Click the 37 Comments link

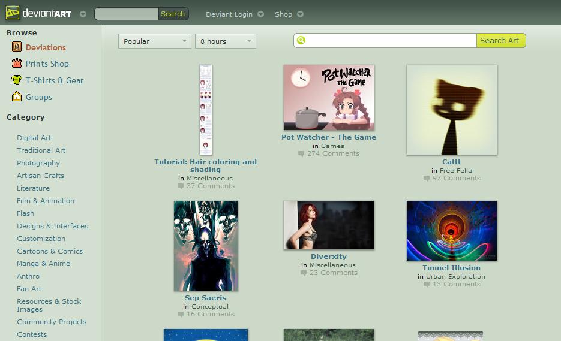pos(211,186)
